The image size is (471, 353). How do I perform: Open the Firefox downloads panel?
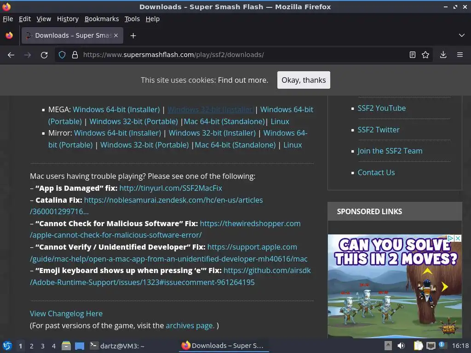pos(443,55)
